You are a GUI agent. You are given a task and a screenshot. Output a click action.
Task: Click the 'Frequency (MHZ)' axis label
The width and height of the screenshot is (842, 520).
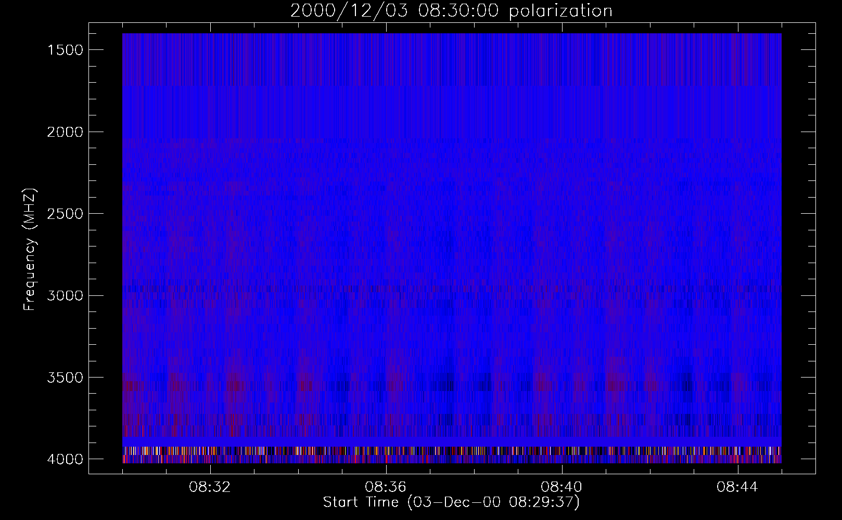(30, 249)
